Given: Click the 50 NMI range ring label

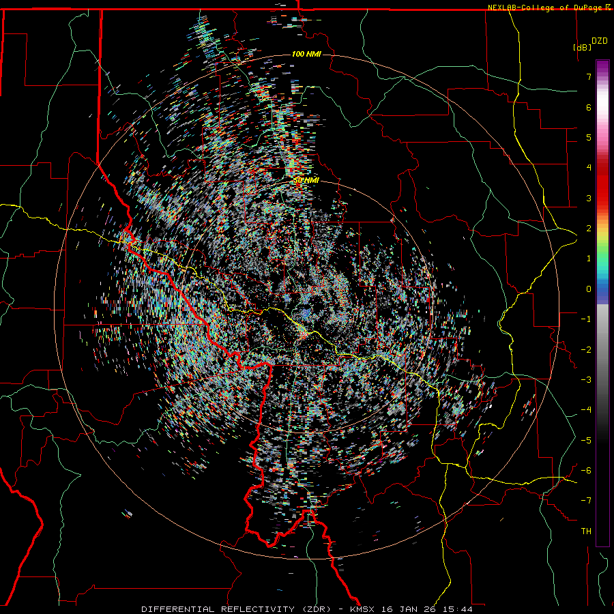Looking at the screenshot, I should click(x=306, y=181).
